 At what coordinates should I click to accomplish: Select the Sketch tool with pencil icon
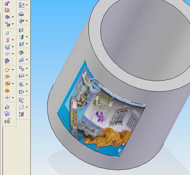pyautogui.click(x=22, y=5)
